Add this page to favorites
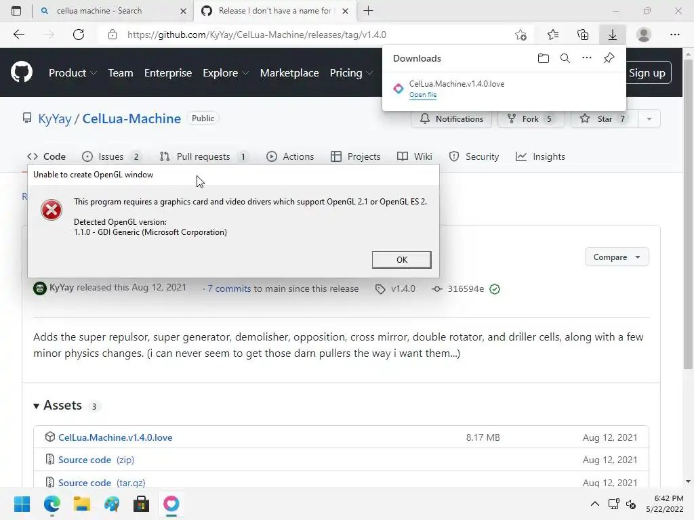This screenshot has height=520, width=694. 521,35
